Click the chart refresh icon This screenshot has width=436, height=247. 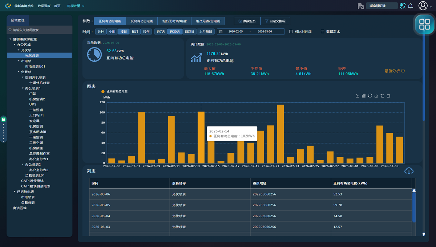click(x=370, y=96)
